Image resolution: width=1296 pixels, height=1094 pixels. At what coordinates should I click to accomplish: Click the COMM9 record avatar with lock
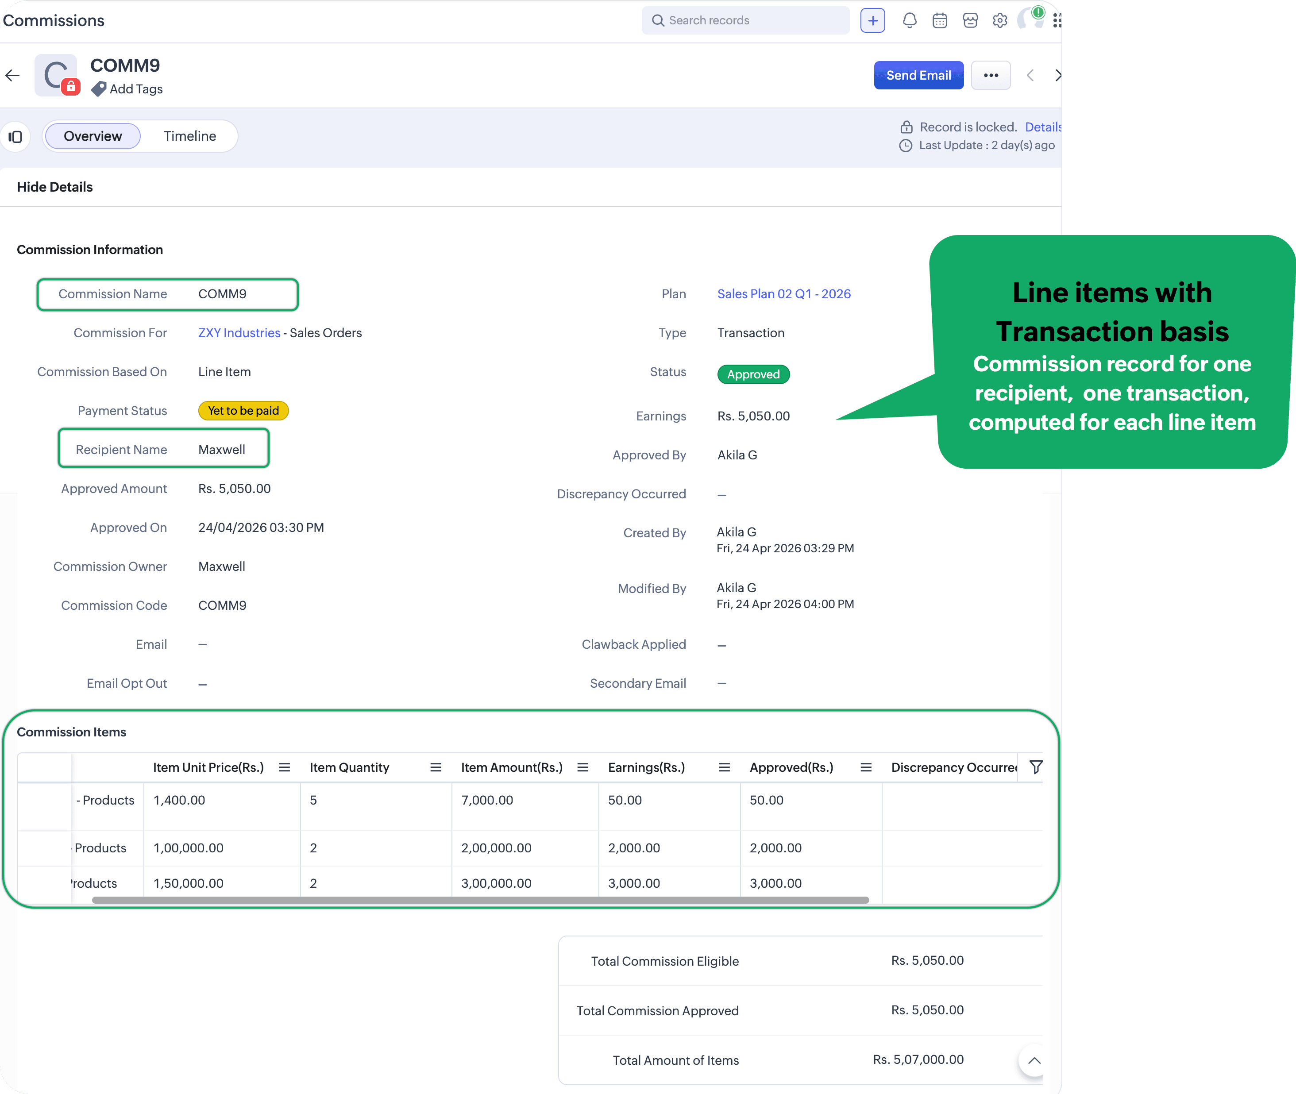tap(57, 75)
